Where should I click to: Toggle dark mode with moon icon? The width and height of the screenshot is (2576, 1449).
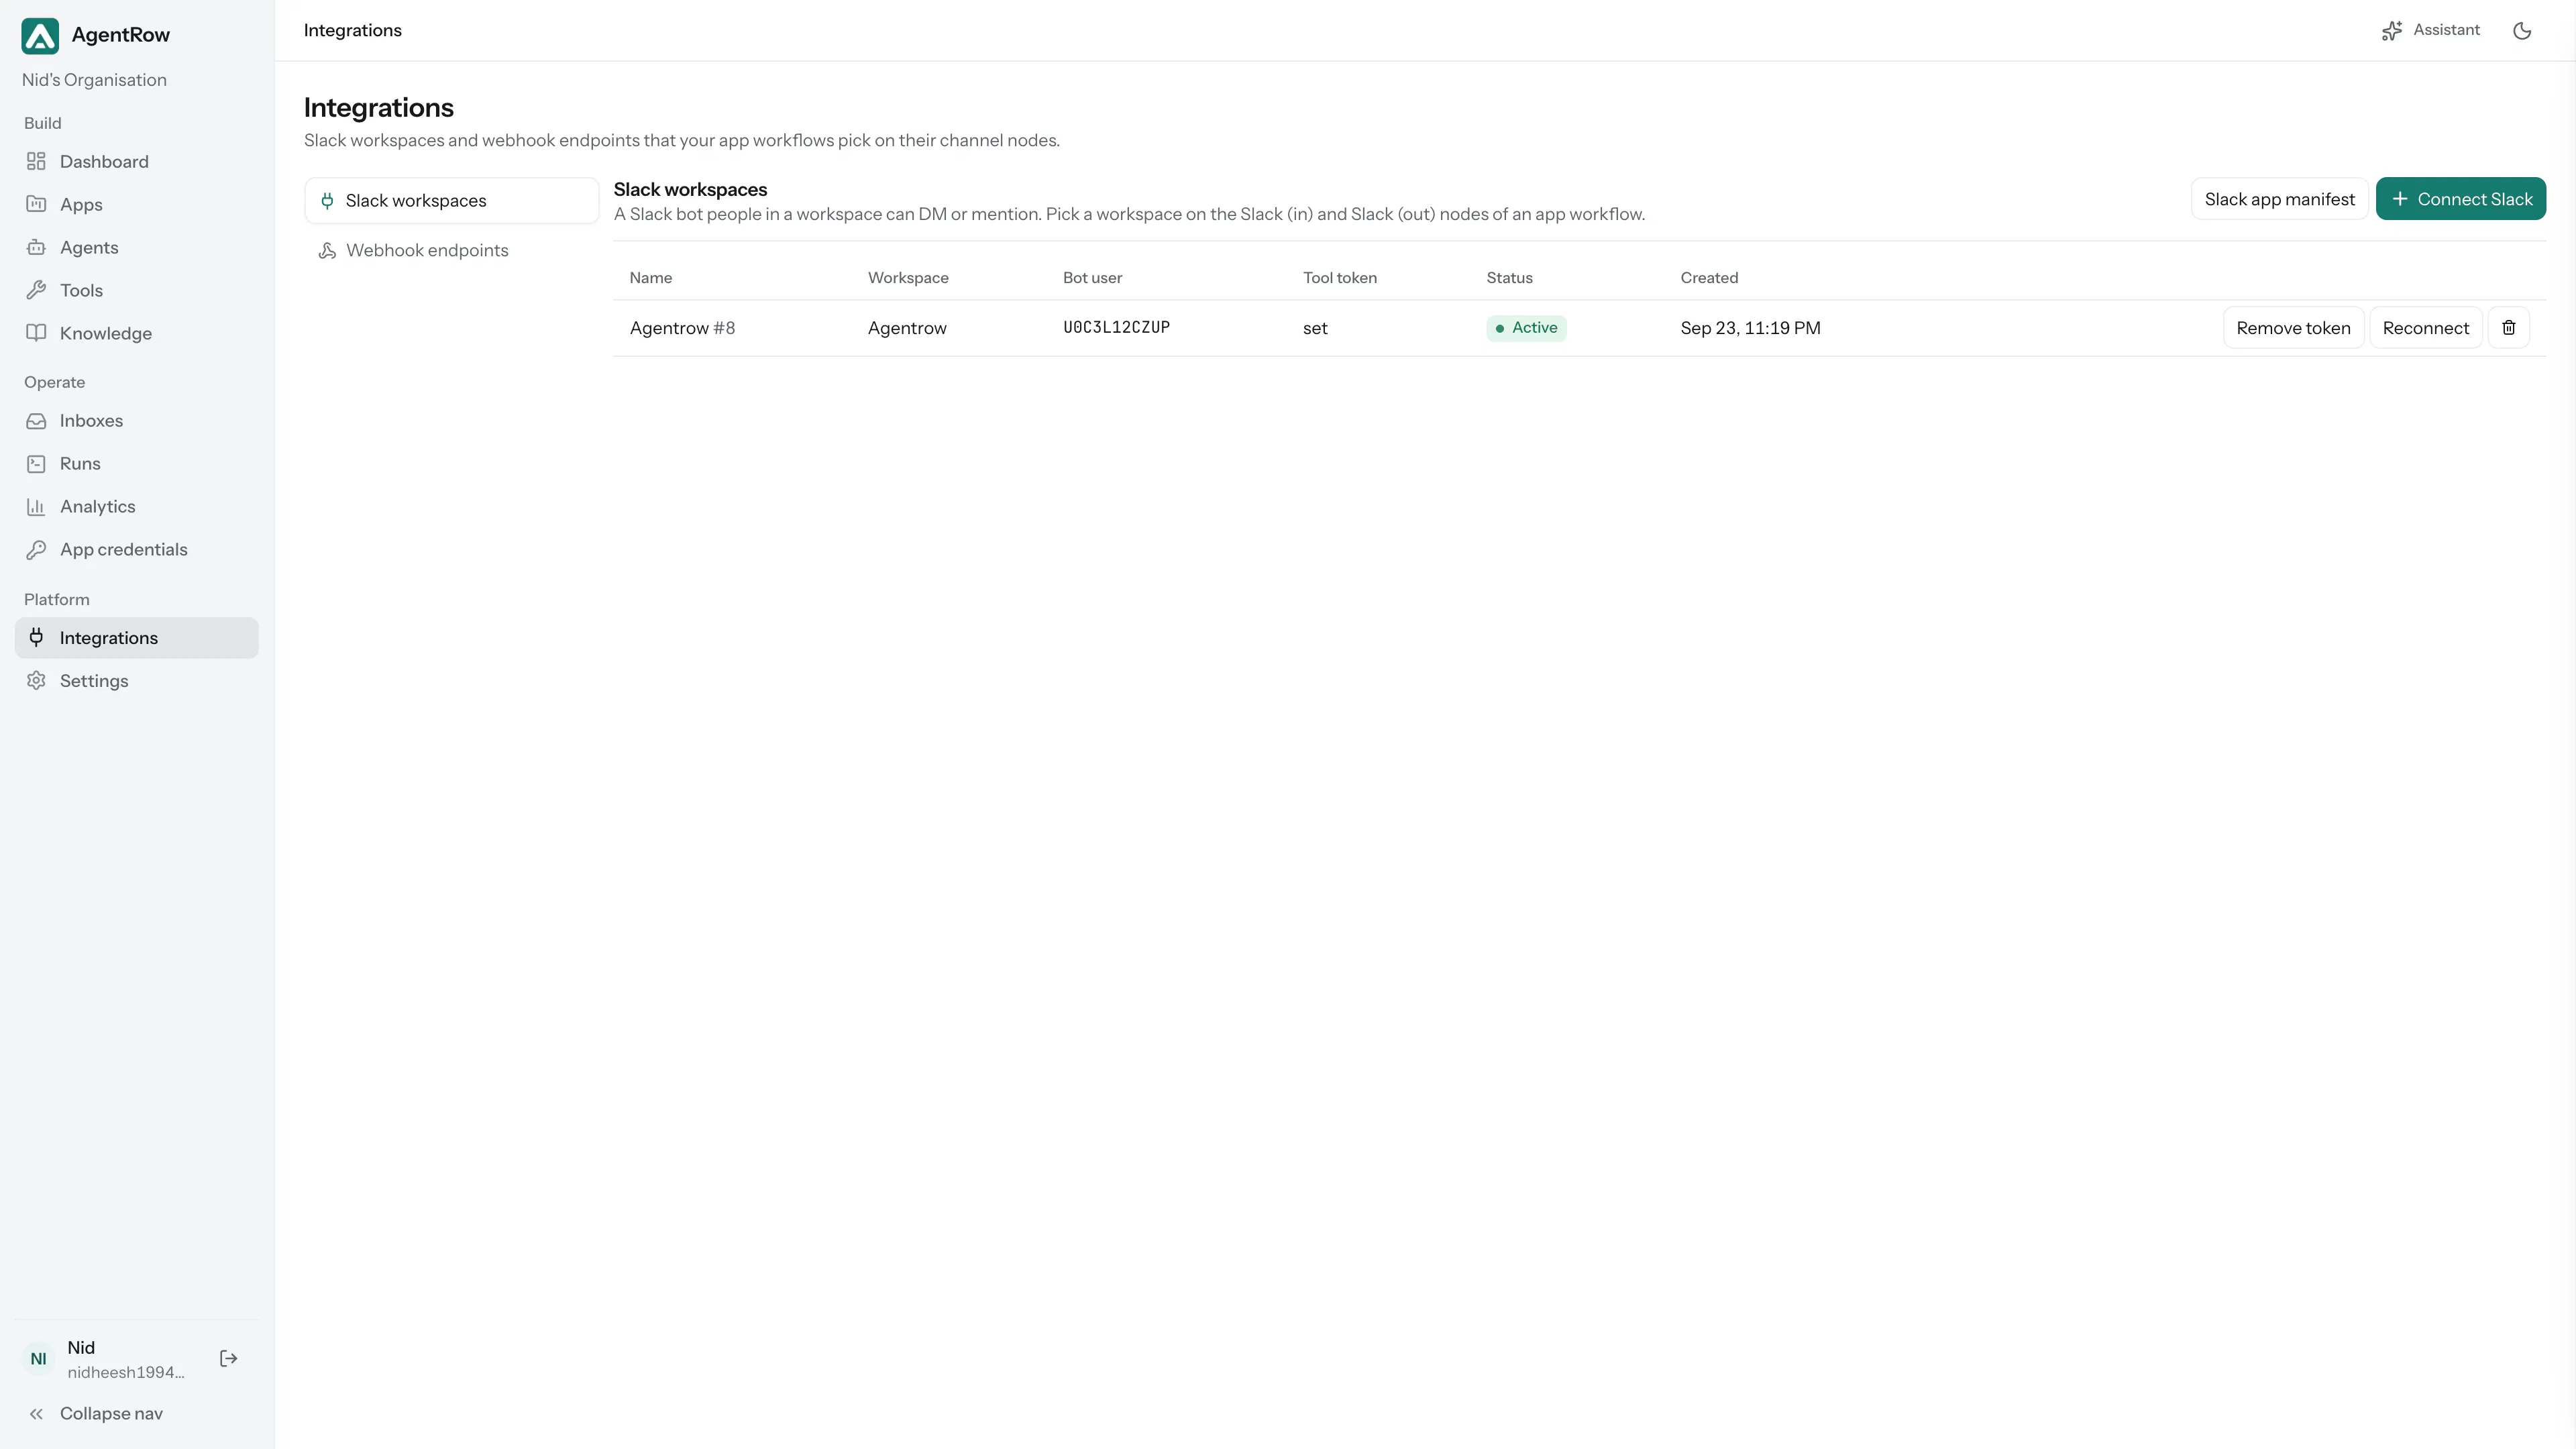pyautogui.click(x=2522, y=31)
